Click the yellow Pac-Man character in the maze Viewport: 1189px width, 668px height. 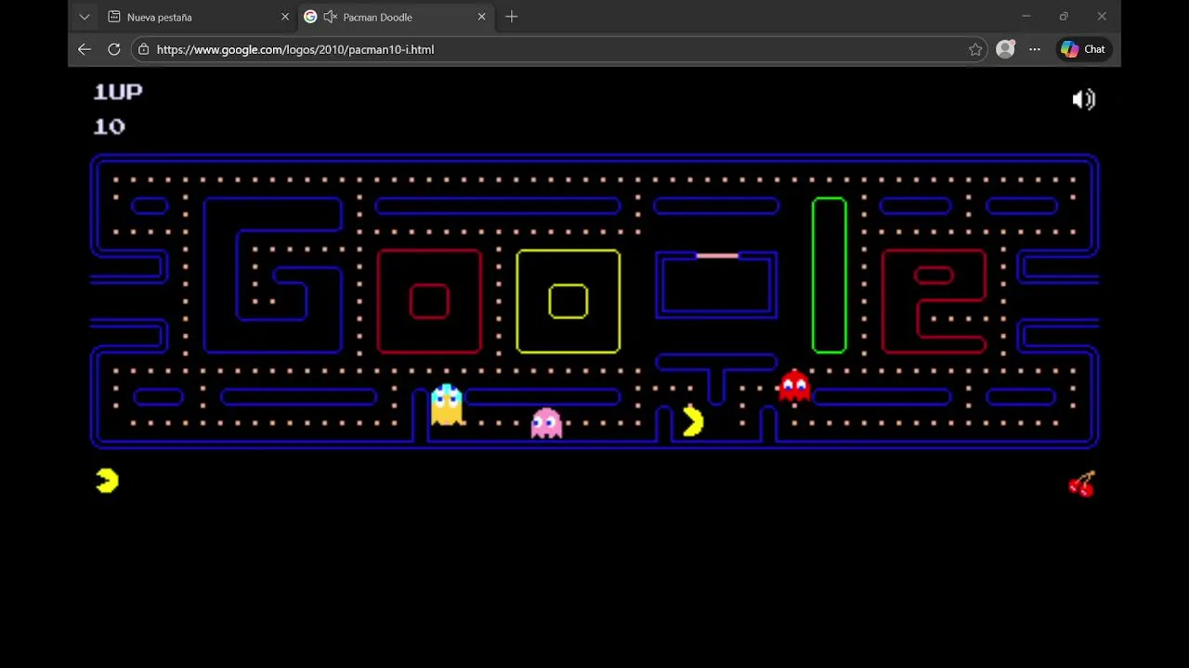[x=693, y=421]
